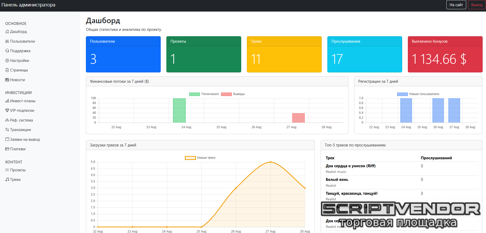Hide Новые пользователи dataset via legend

(x=418, y=94)
